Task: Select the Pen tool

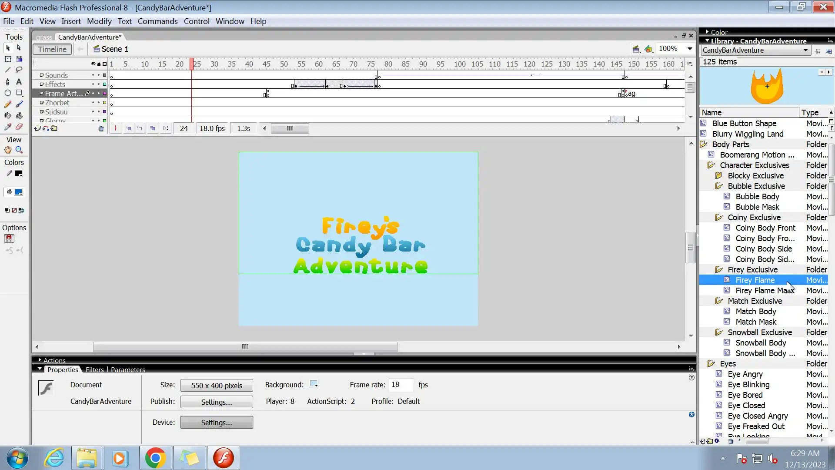Action: pos(7,81)
